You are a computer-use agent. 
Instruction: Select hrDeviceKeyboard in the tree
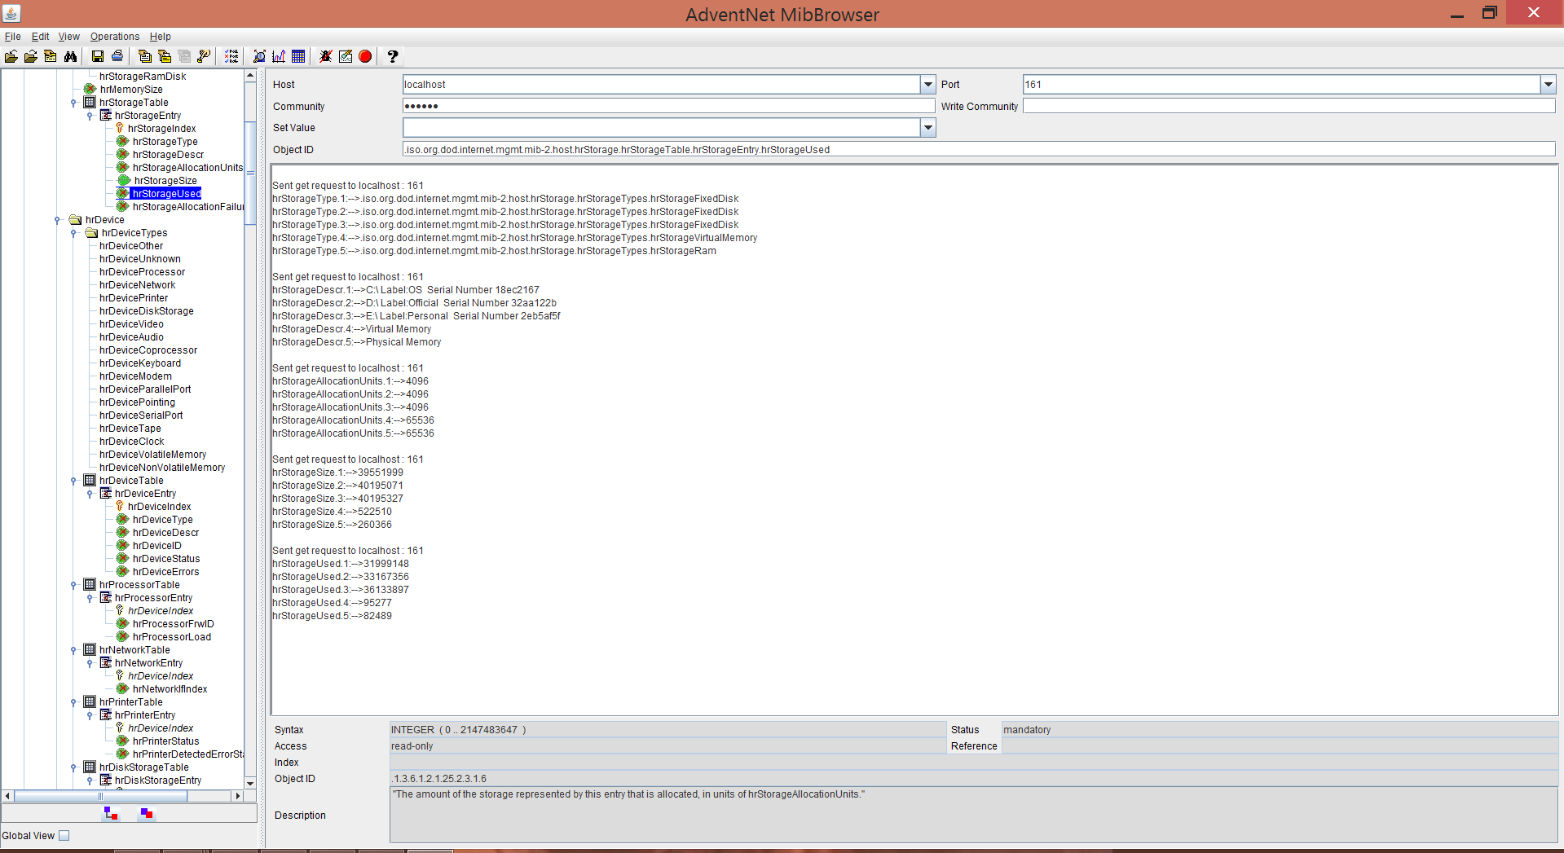[140, 363]
